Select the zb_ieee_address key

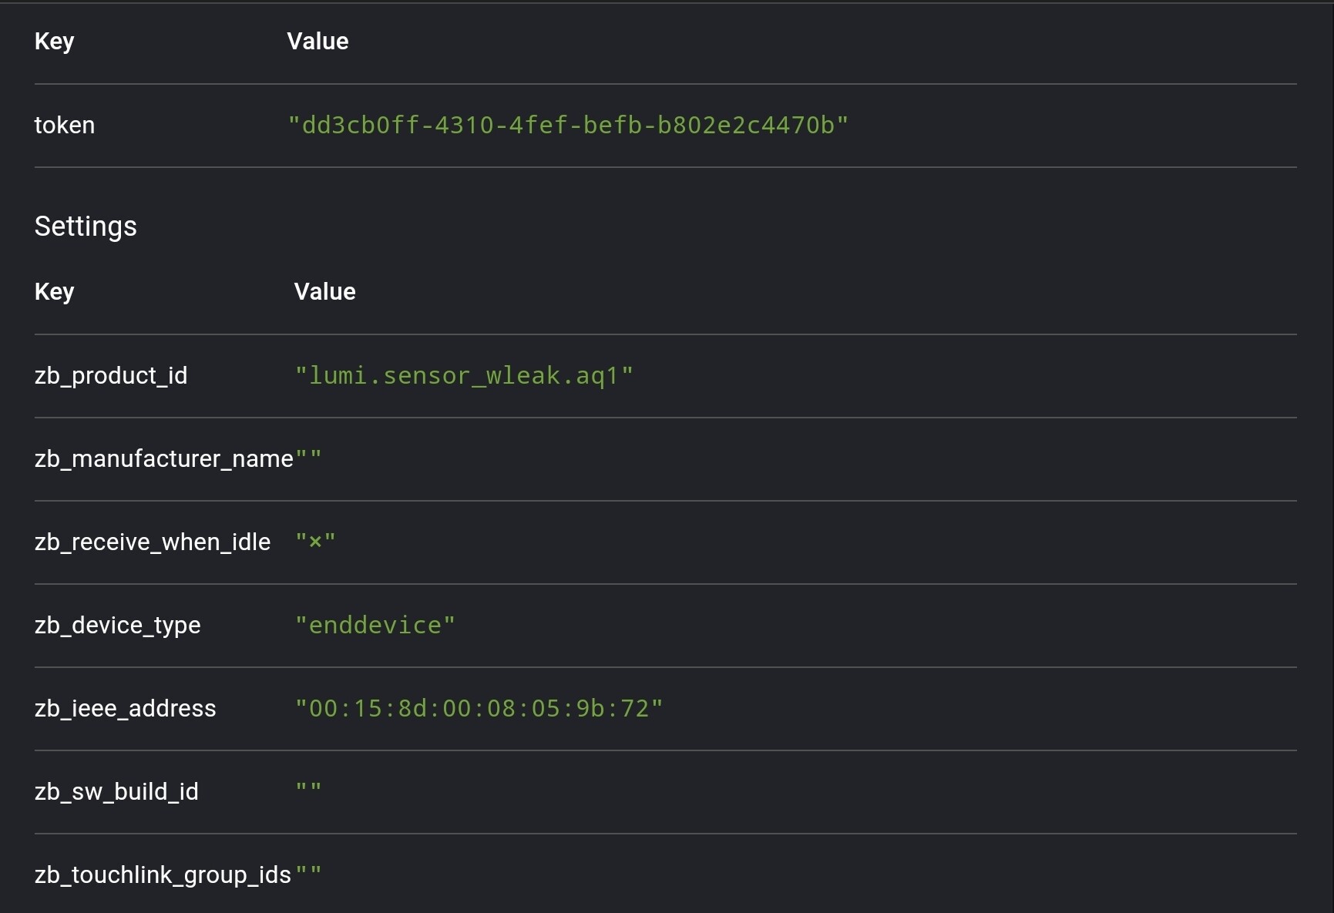[x=125, y=708]
